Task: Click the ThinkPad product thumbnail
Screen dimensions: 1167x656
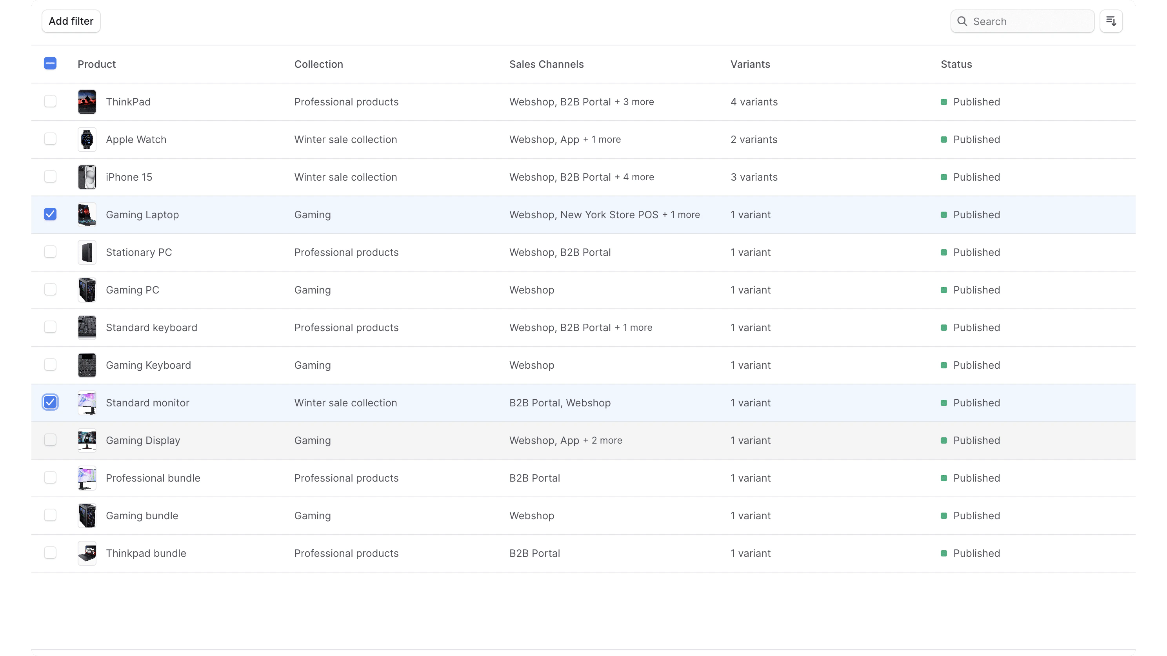Action: (87, 102)
